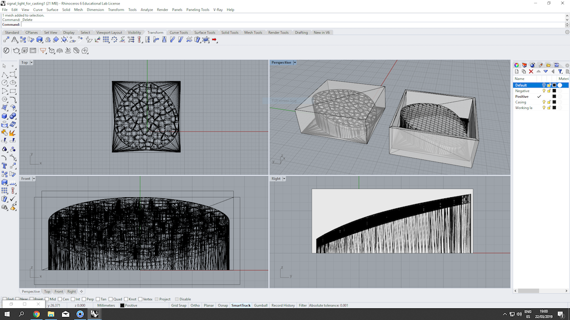570x320 pixels.
Task: Click the Chrome icon in Windows taskbar
Action: tap(36, 314)
